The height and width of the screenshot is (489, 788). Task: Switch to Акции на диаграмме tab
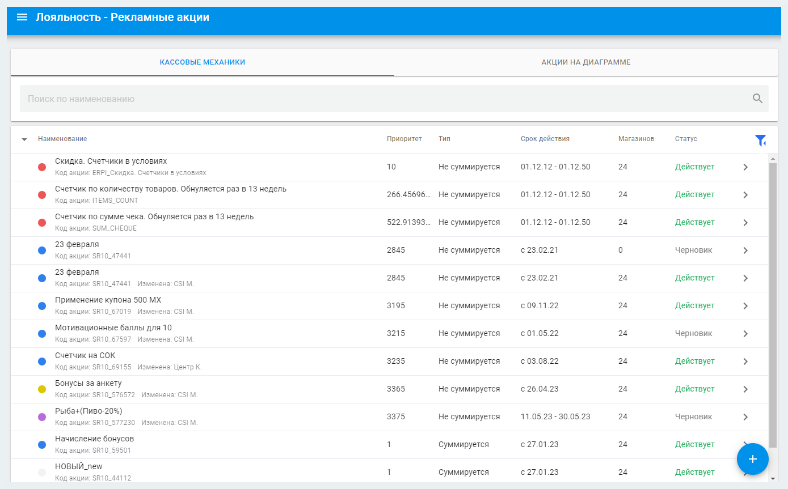click(x=585, y=62)
